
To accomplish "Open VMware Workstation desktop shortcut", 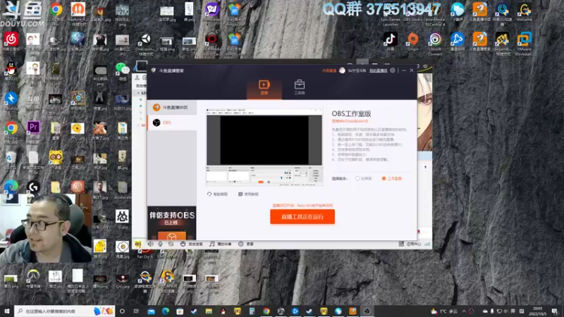I will [524, 44].
